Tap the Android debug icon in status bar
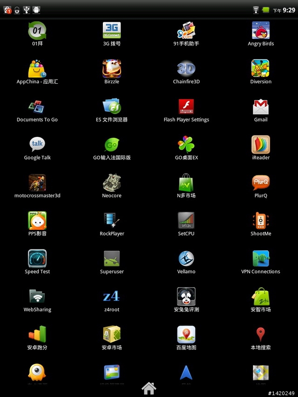This screenshot has height=397, width=298. [36, 10]
